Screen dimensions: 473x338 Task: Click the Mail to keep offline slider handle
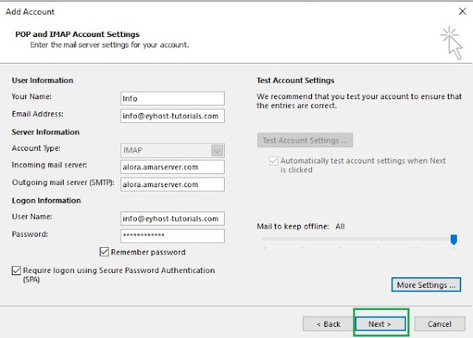tap(454, 239)
